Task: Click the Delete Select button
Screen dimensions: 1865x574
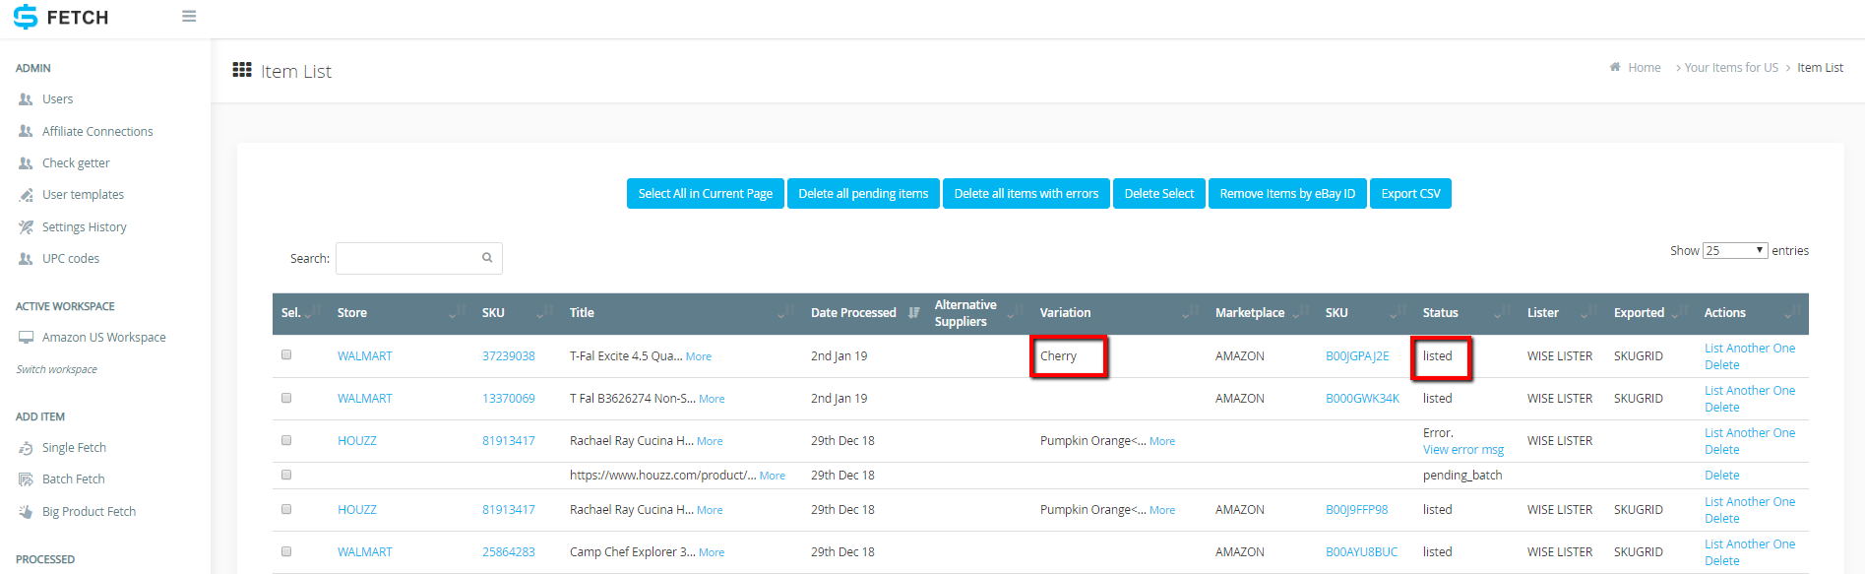Action: (1159, 193)
